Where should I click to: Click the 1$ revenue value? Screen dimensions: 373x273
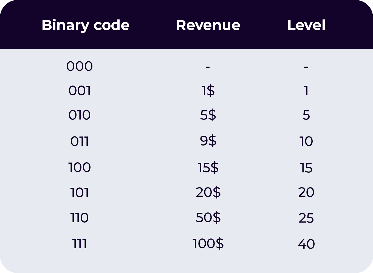208,90
